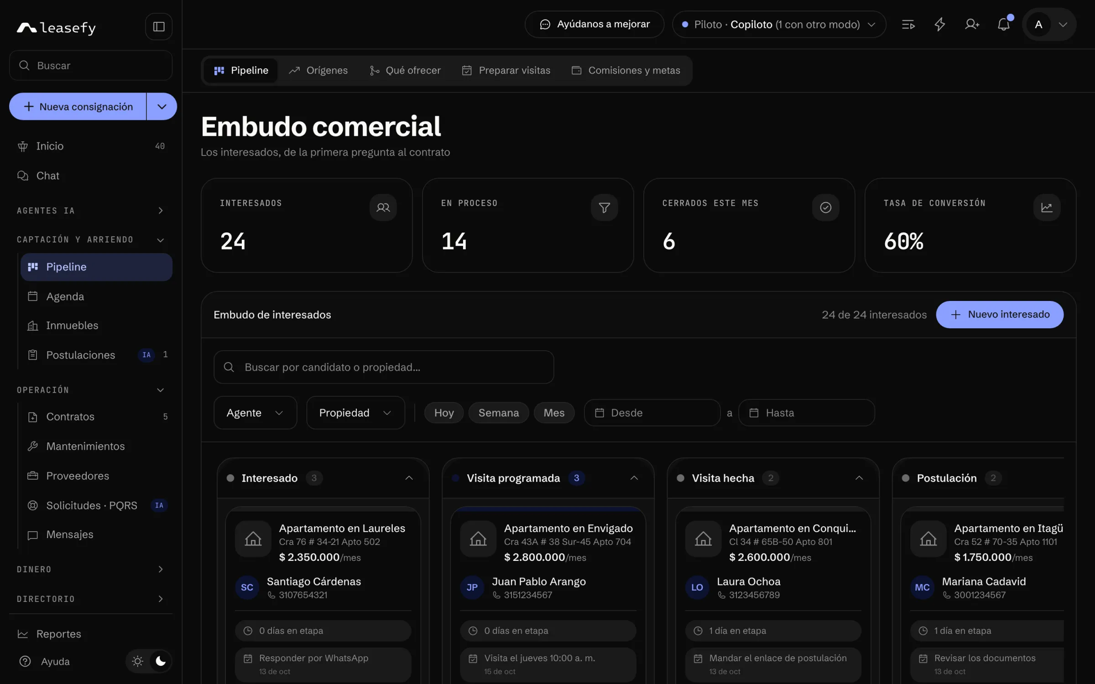Click the Ayúdanos a mejorar button

[x=594, y=25]
